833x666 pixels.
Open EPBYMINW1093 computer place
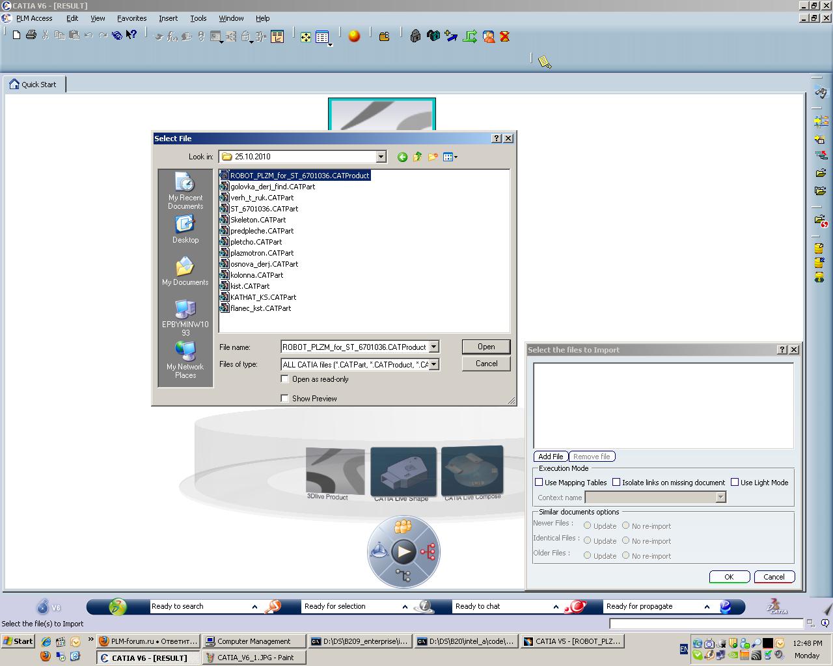point(185,318)
